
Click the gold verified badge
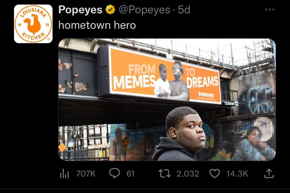(x=111, y=10)
